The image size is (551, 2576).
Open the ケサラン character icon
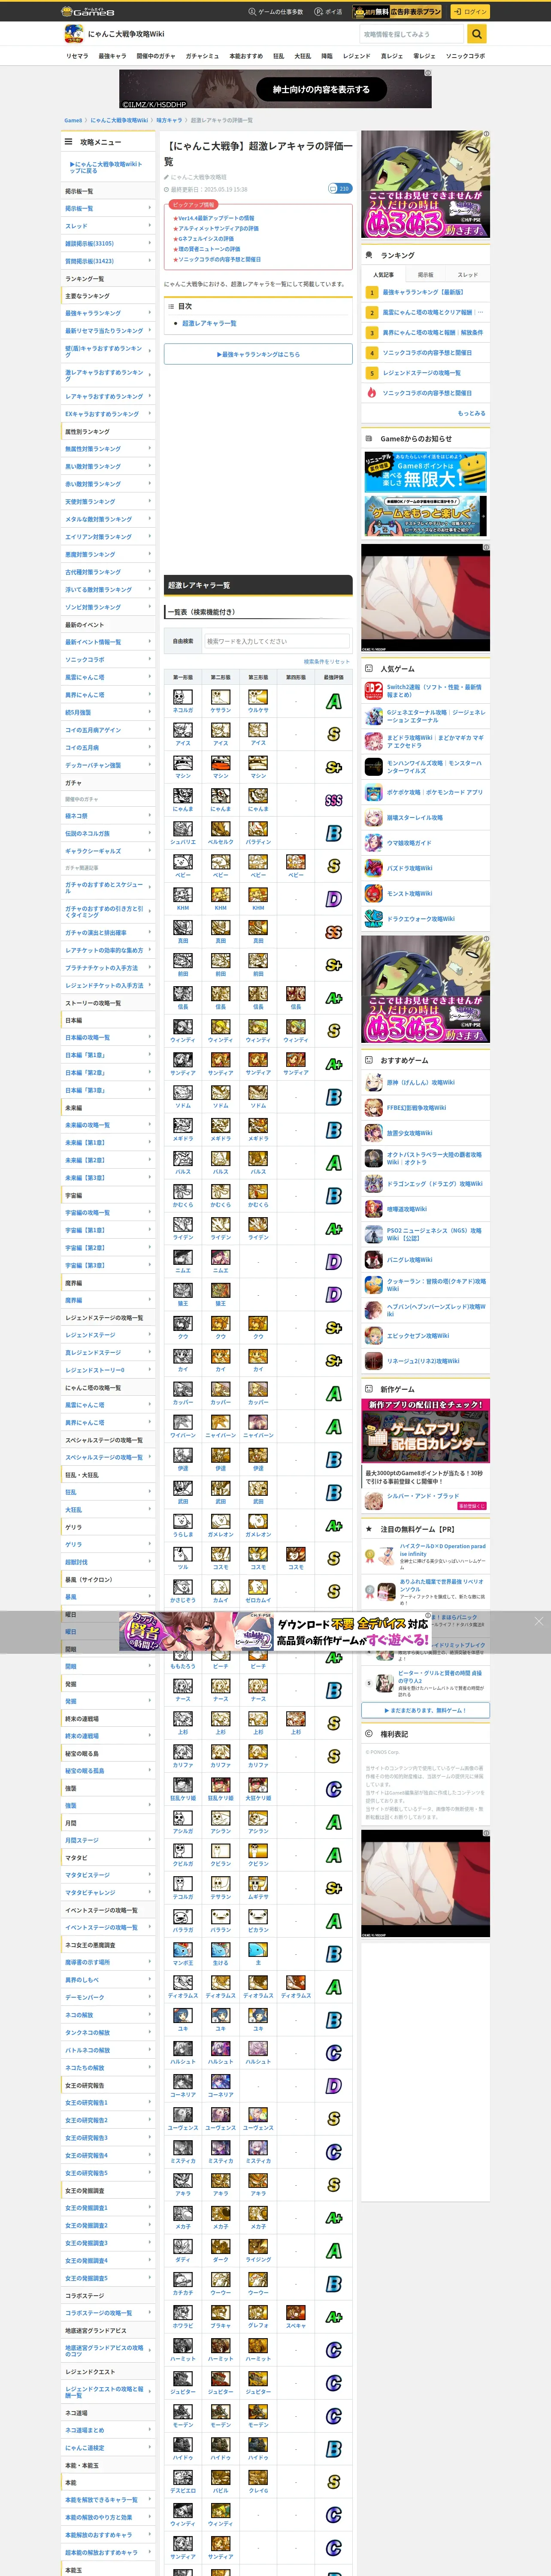click(220, 697)
